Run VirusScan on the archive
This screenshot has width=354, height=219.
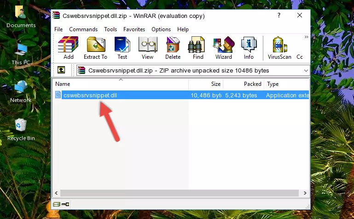point(279,48)
